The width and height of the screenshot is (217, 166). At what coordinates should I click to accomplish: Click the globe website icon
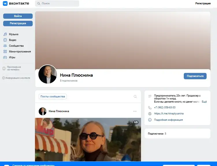tap(150, 114)
